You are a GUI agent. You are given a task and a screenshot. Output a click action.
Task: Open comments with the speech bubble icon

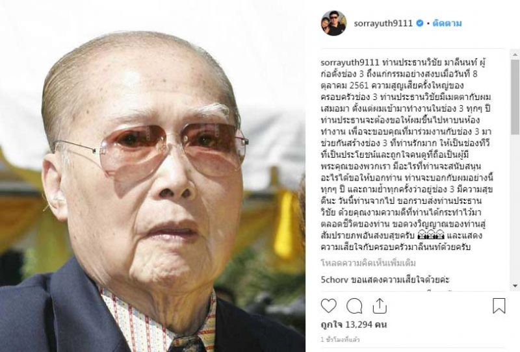click(354, 306)
